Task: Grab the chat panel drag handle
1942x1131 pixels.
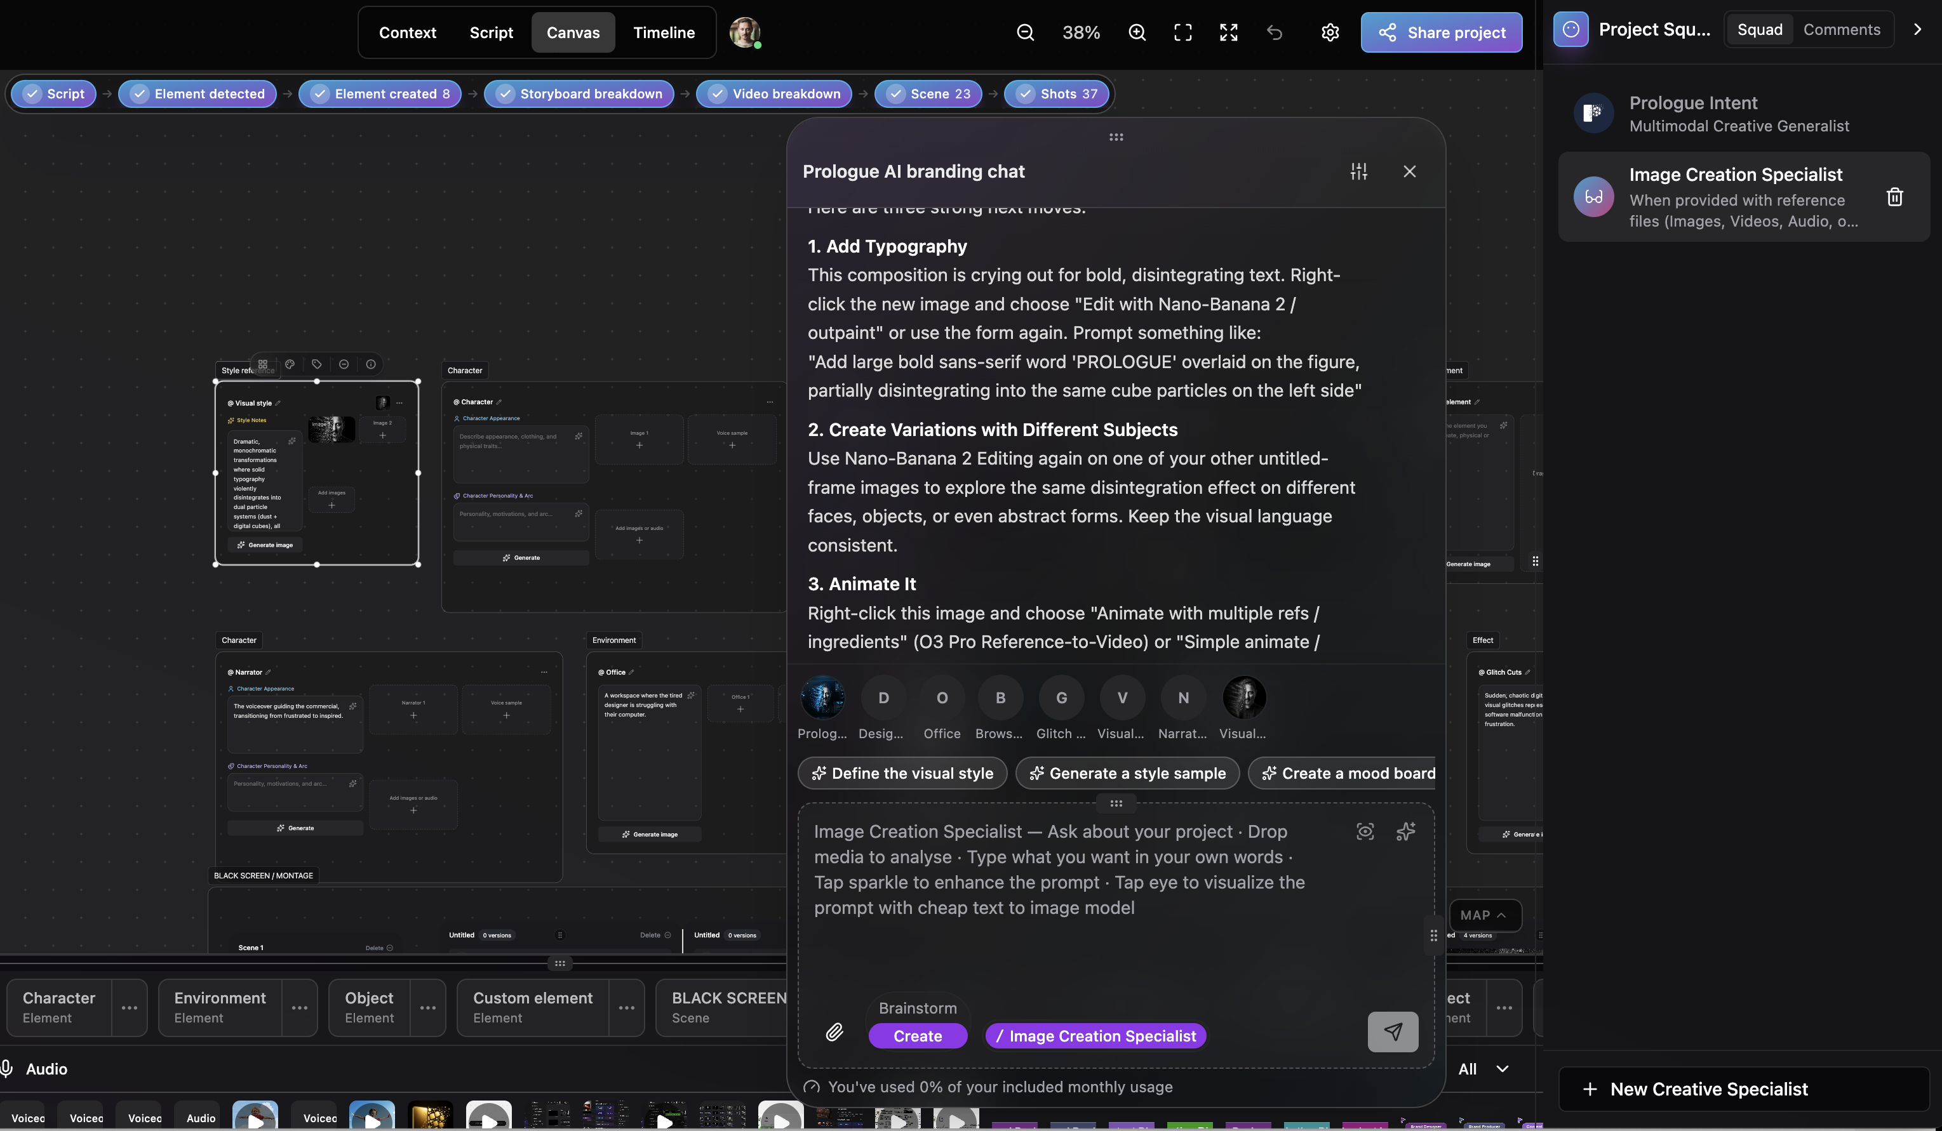Action: (1116, 137)
